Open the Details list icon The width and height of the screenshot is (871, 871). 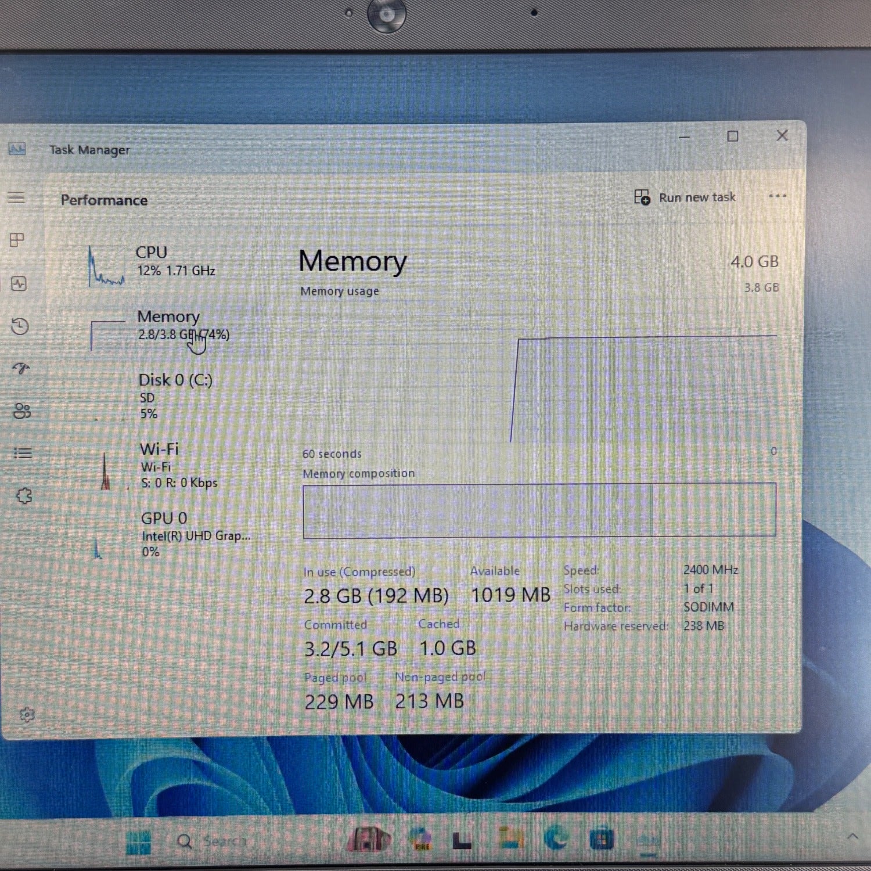click(x=23, y=453)
